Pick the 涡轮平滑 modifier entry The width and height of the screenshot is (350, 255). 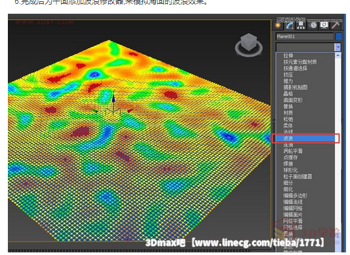click(x=293, y=151)
